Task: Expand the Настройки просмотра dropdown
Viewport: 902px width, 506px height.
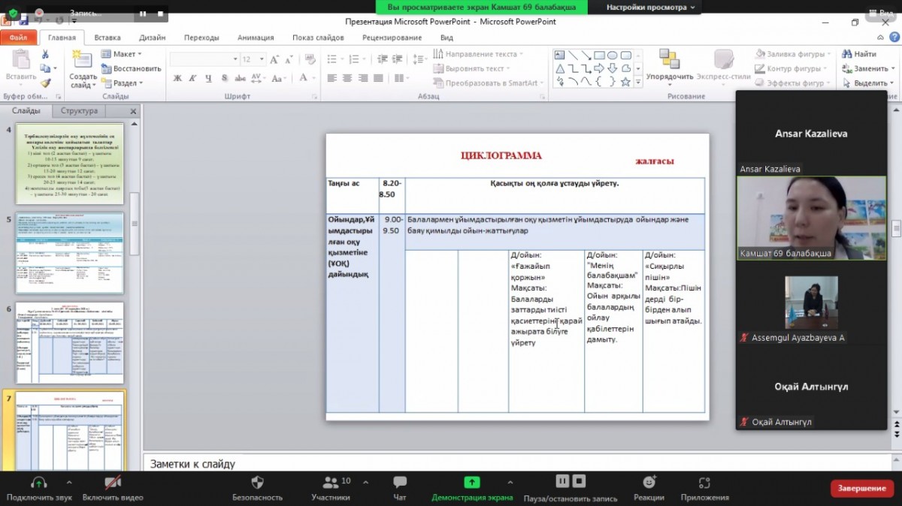Action: pyautogui.click(x=651, y=7)
